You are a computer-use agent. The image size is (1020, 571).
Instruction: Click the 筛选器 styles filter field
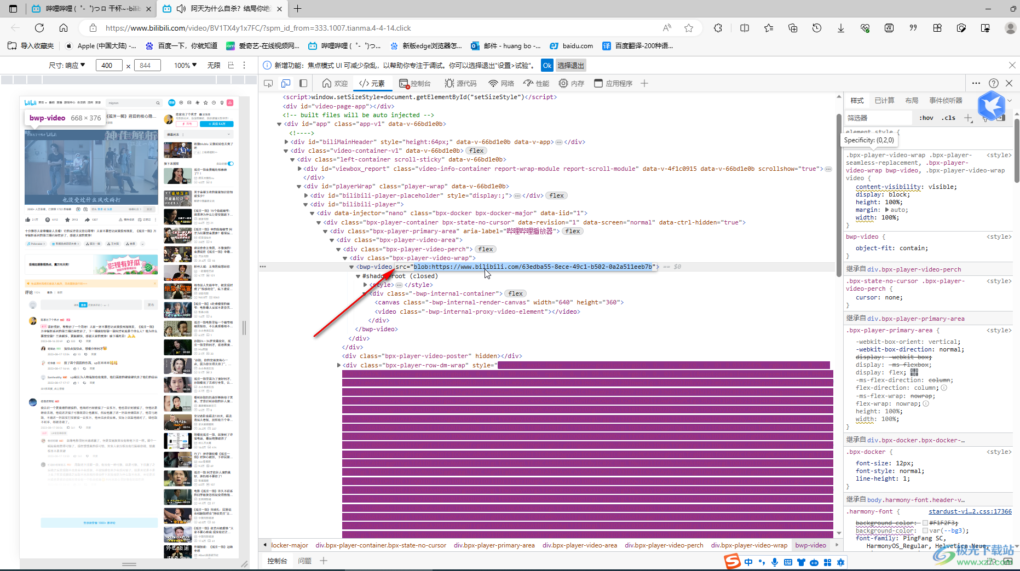pos(878,118)
